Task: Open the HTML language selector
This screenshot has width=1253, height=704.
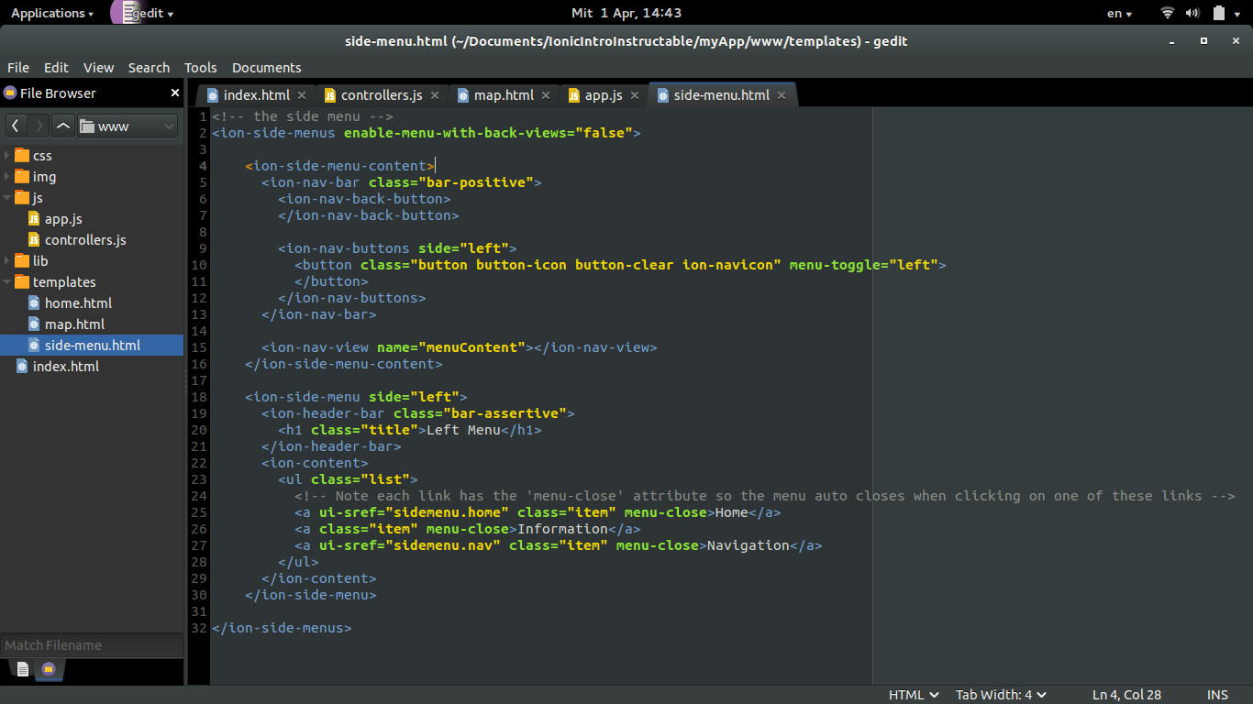Action: point(913,695)
